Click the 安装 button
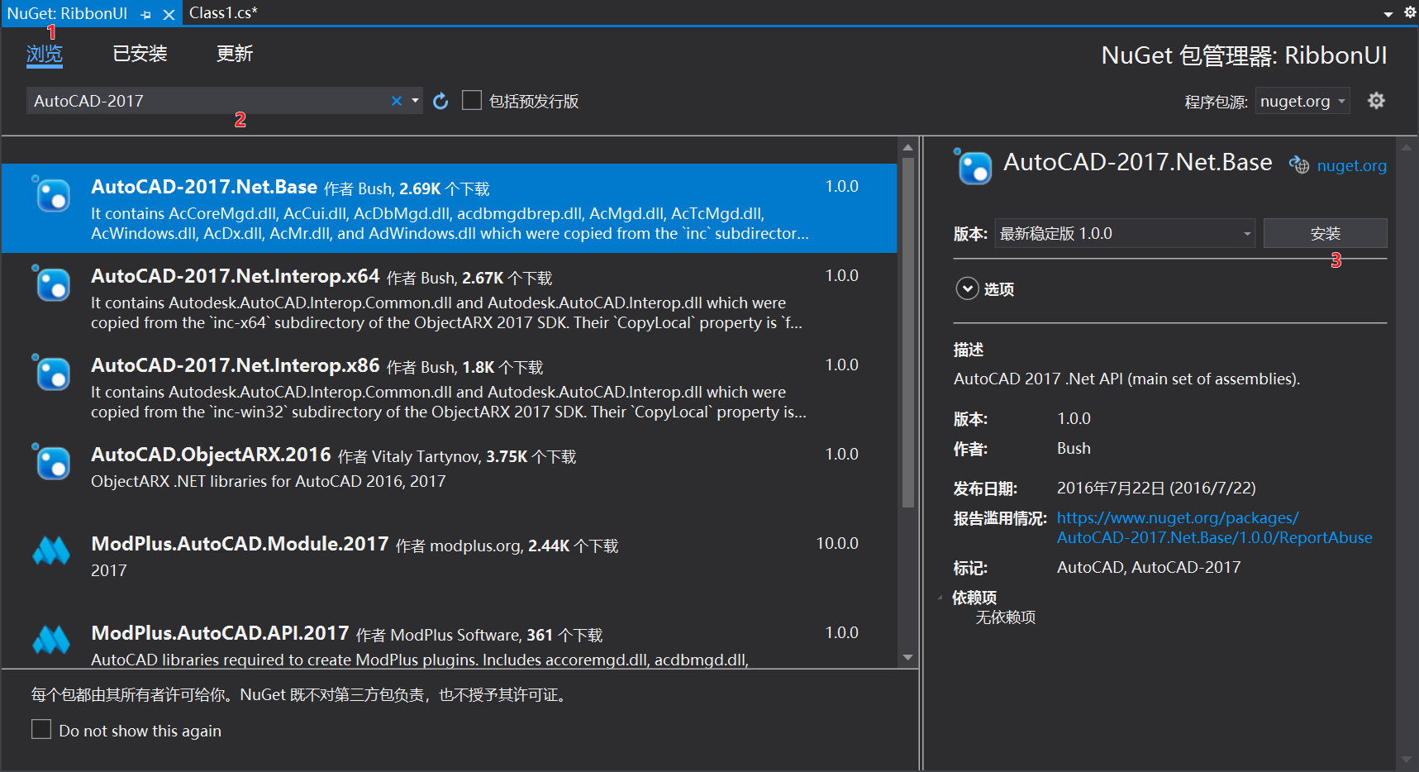Image resolution: width=1419 pixels, height=772 pixels. tap(1326, 233)
